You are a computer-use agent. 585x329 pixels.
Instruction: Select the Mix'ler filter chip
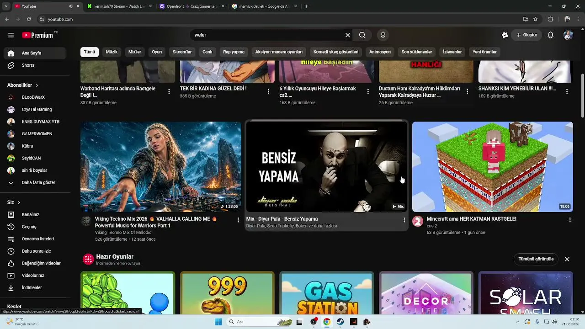135,52
